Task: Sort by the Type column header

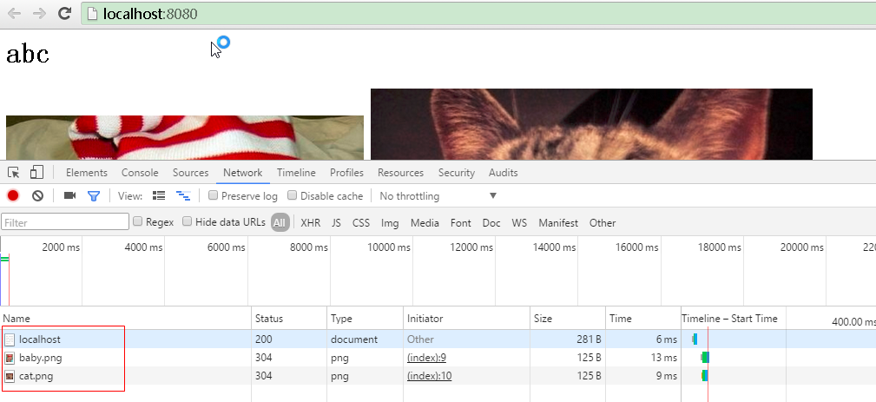Action: coord(365,319)
